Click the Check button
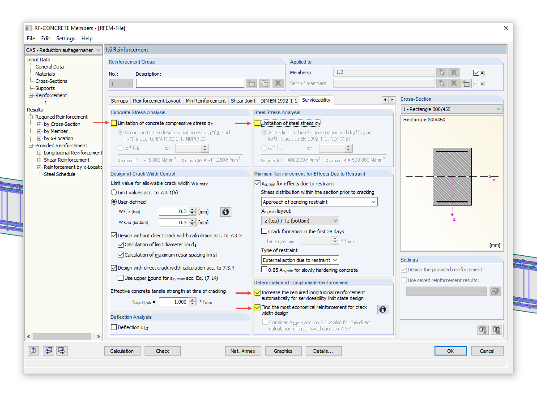The width and height of the screenshot is (537, 403). point(162,351)
